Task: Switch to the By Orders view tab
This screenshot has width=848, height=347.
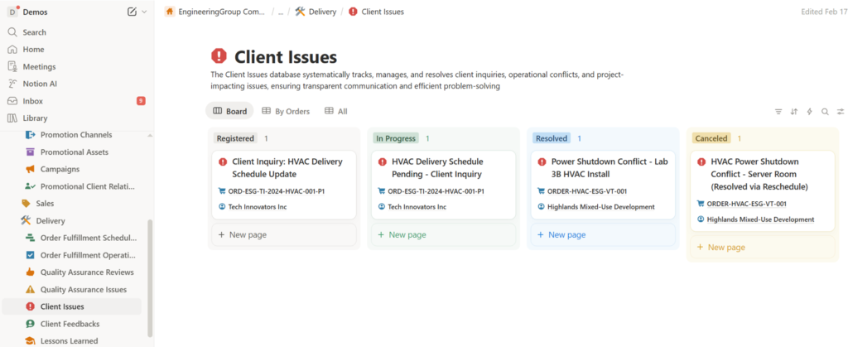Action: [286, 111]
